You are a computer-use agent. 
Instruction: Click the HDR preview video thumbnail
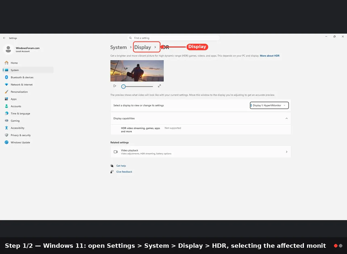137,71
